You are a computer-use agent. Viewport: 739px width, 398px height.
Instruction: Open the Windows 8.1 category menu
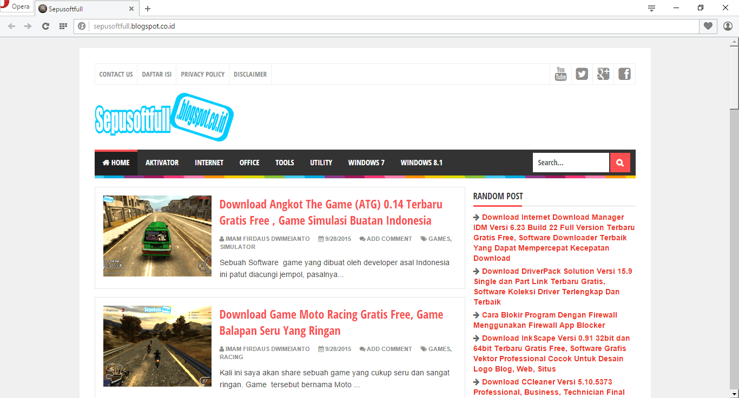click(x=421, y=163)
